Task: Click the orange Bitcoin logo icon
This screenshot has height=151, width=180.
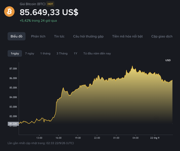Action: pos(9,12)
